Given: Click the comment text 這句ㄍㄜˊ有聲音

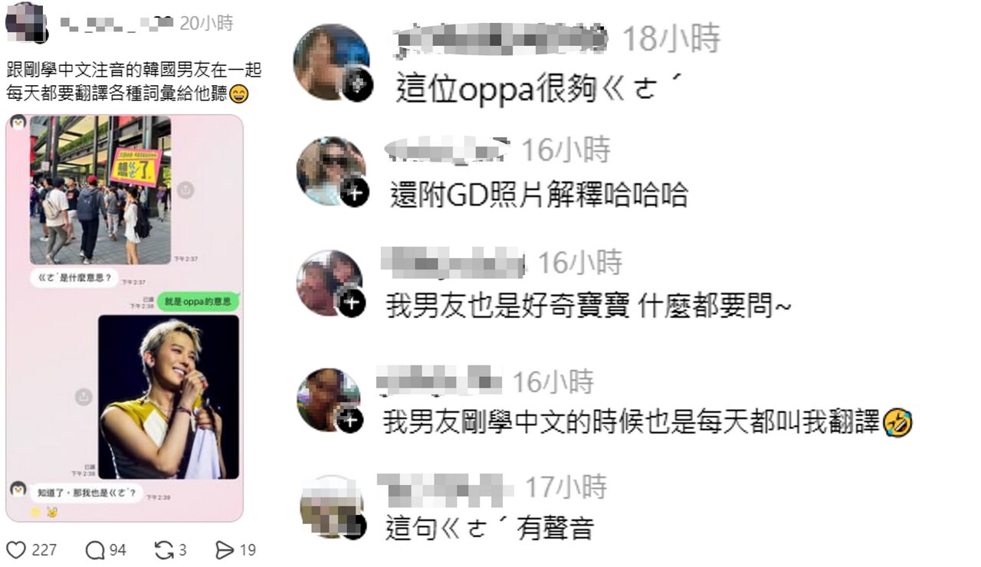Looking at the screenshot, I should tap(490, 528).
